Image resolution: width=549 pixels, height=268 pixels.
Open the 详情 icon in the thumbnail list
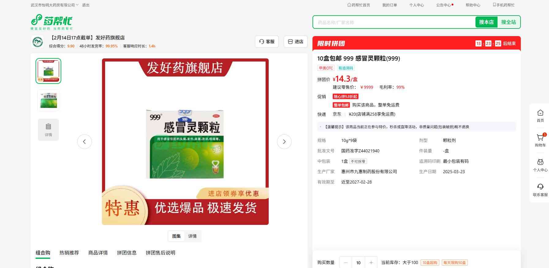[x=48, y=129]
